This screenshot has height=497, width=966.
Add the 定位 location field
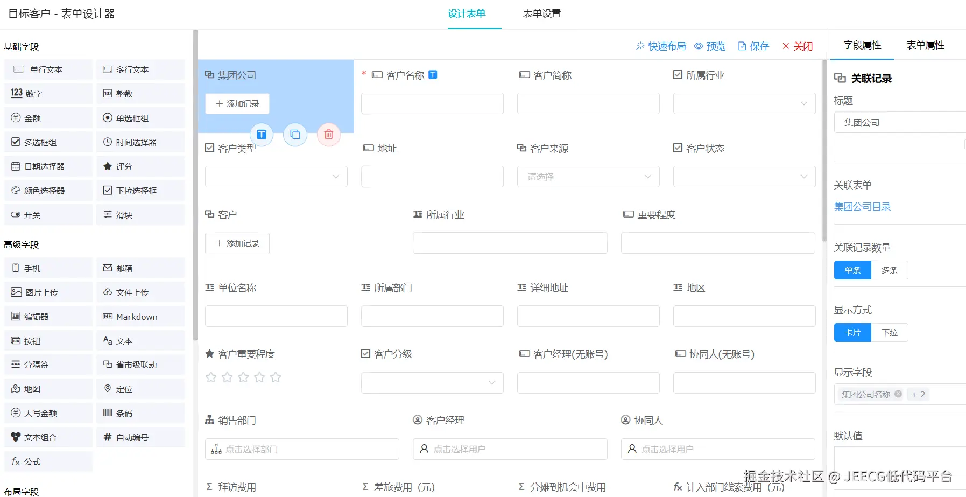click(140, 389)
